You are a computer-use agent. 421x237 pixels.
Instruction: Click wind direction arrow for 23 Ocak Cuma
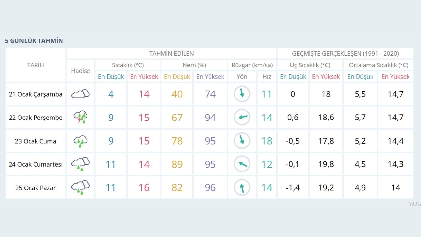pyautogui.click(x=242, y=141)
